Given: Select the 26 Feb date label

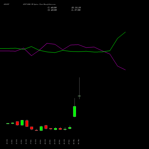Looking at the screenshot, I should pyautogui.click(x=64, y=142).
